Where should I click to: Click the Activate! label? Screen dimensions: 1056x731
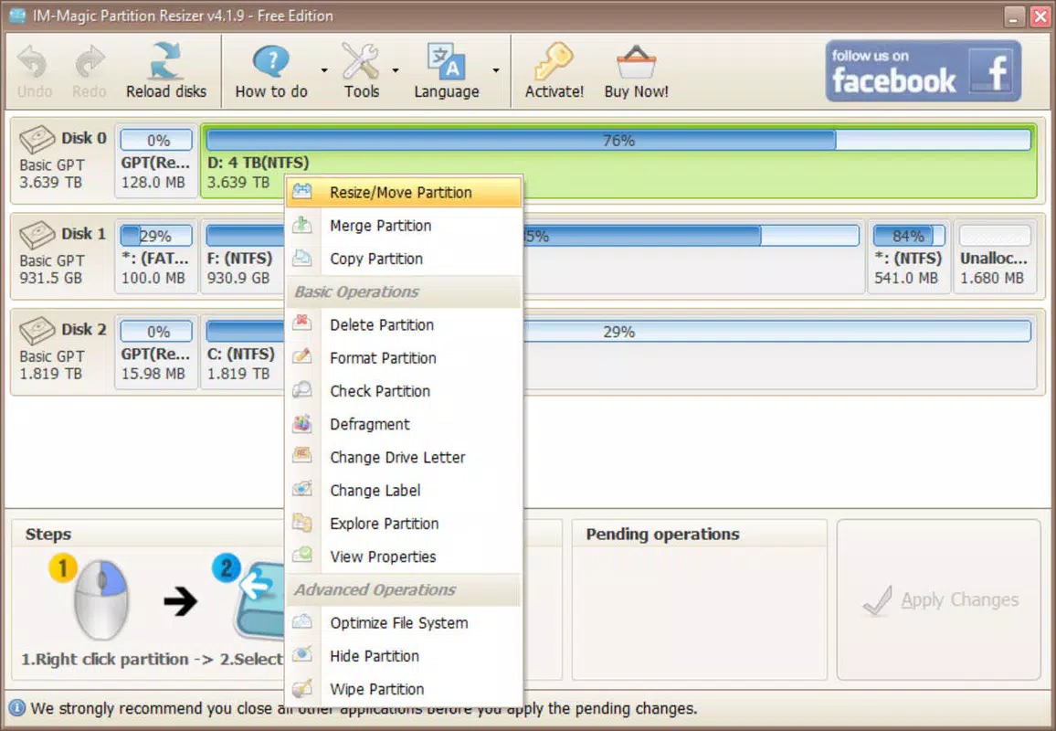click(554, 91)
